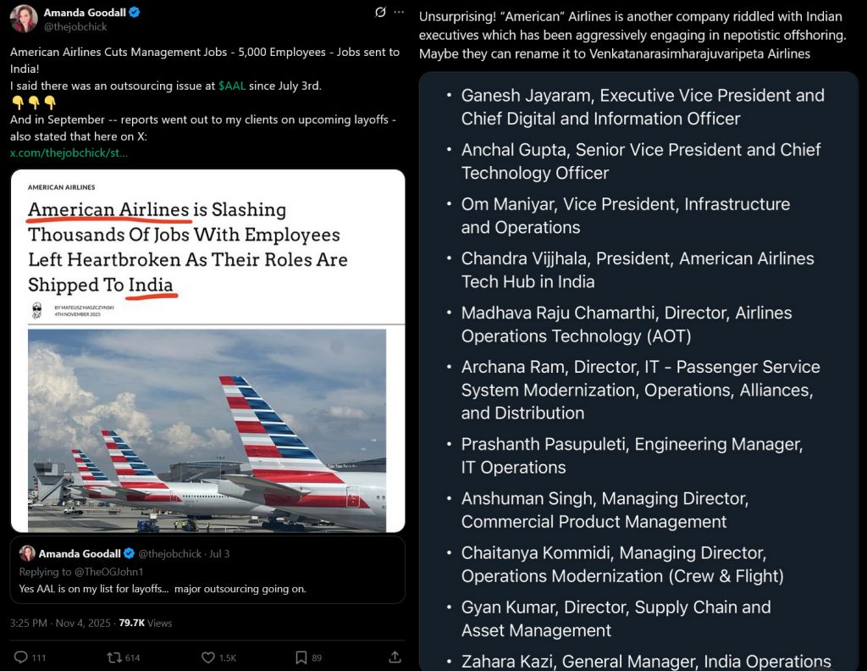
Task: Open Amanda Goodall's profile picture
Action: click(x=24, y=19)
